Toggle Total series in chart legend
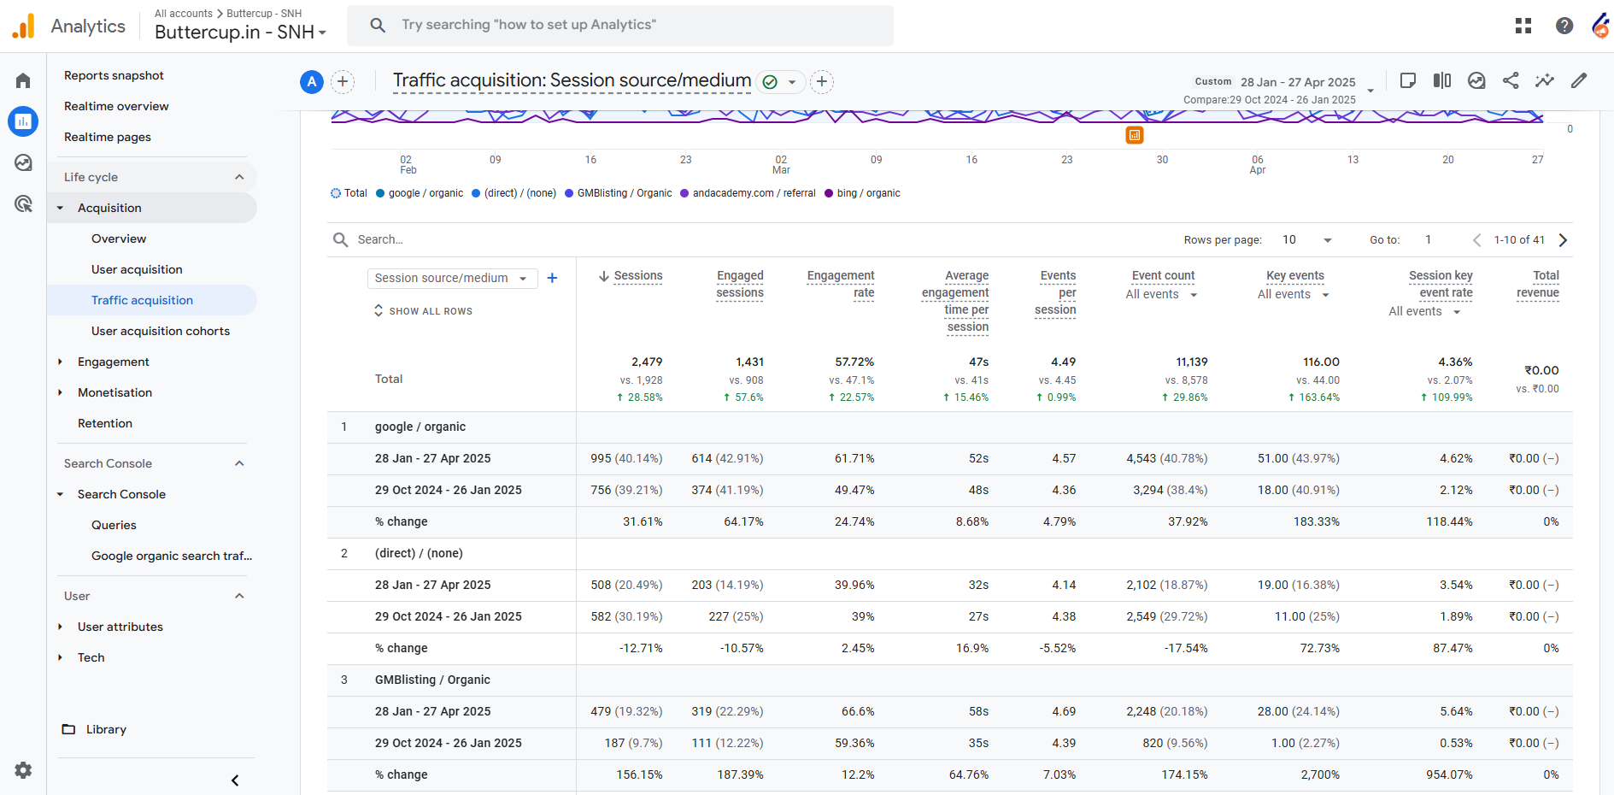 [x=349, y=193]
